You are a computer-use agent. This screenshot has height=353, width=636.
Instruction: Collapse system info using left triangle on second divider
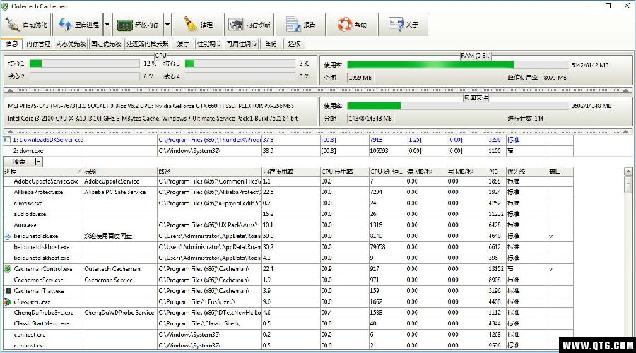(10, 131)
